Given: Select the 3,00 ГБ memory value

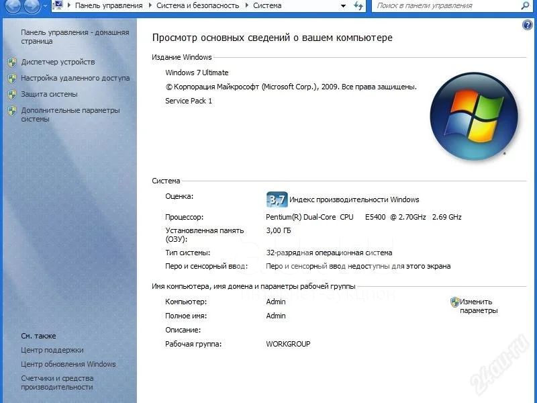Looking at the screenshot, I should [279, 230].
